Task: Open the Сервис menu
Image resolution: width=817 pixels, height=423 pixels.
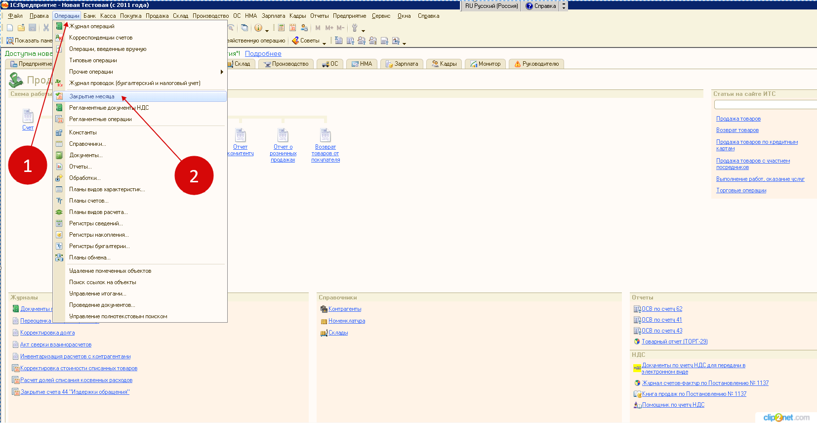Action: pos(381,16)
